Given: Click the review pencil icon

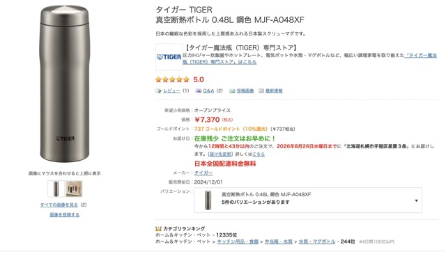Looking at the screenshot, I should coord(158,91).
